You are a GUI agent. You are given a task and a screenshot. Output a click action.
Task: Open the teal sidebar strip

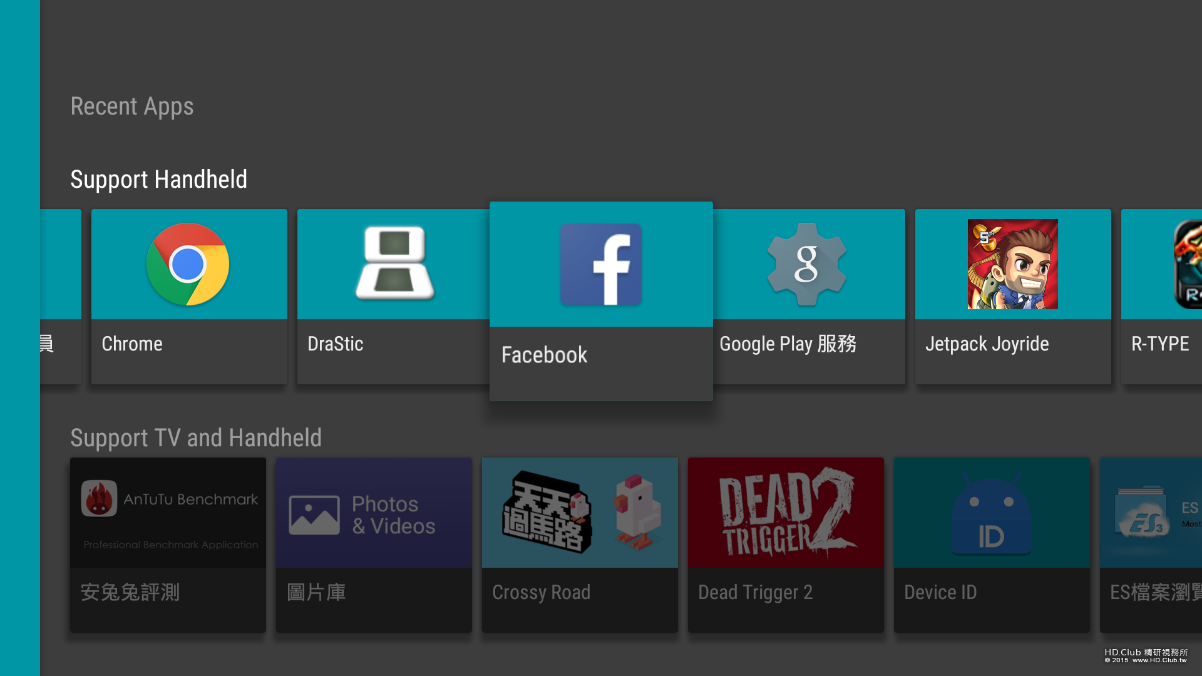pos(20,338)
